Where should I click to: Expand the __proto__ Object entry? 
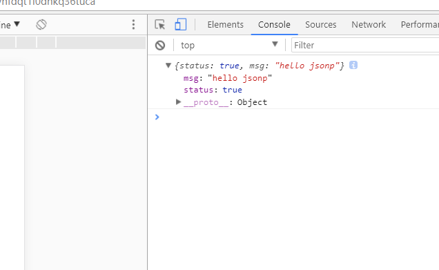pos(178,102)
